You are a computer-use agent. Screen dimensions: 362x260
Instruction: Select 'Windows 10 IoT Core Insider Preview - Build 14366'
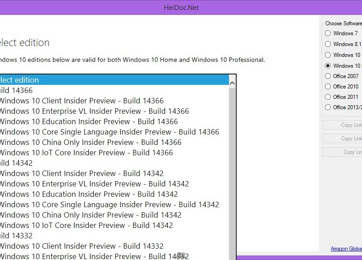pyautogui.click(x=114, y=153)
